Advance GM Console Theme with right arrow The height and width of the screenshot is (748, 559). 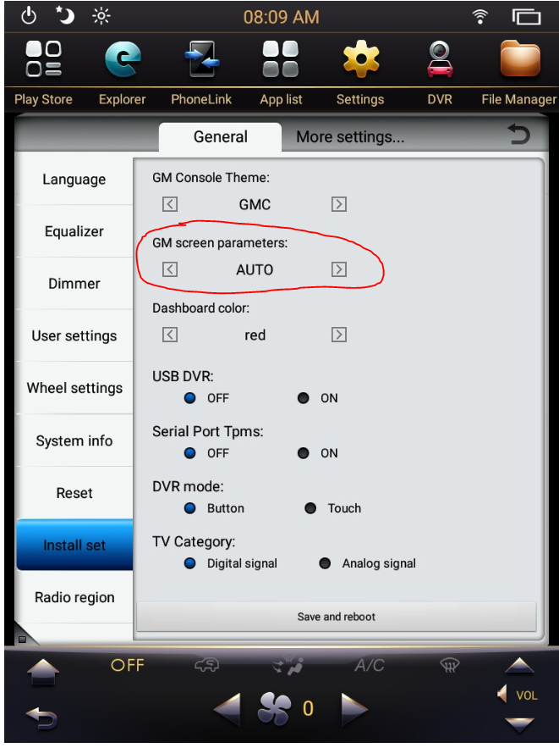338,204
